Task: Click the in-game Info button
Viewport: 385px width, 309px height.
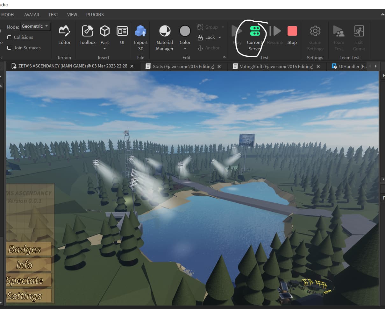Action: point(28,265)
